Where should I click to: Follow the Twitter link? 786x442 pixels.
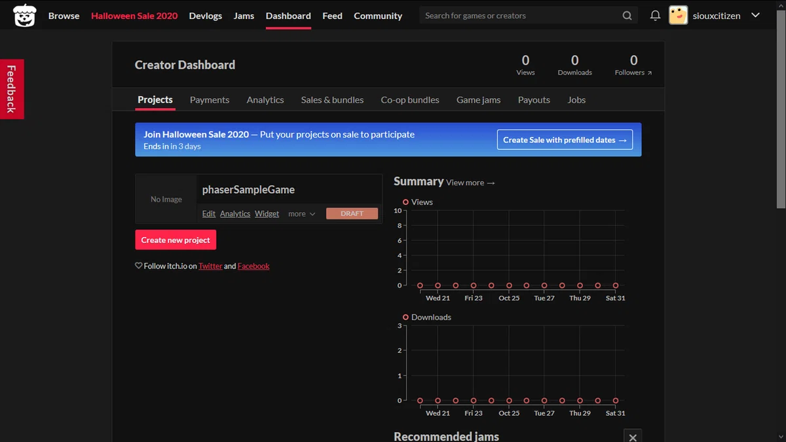[210, 266]
